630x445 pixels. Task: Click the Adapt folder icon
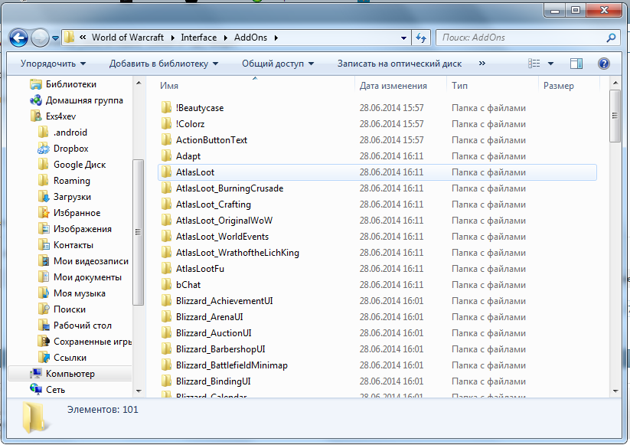[x=166, y=156]
